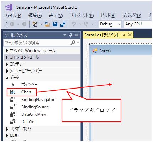Select the BindingSource icon
The height and width of the screenshot is (142, 153).
click(x=13, y=107)
